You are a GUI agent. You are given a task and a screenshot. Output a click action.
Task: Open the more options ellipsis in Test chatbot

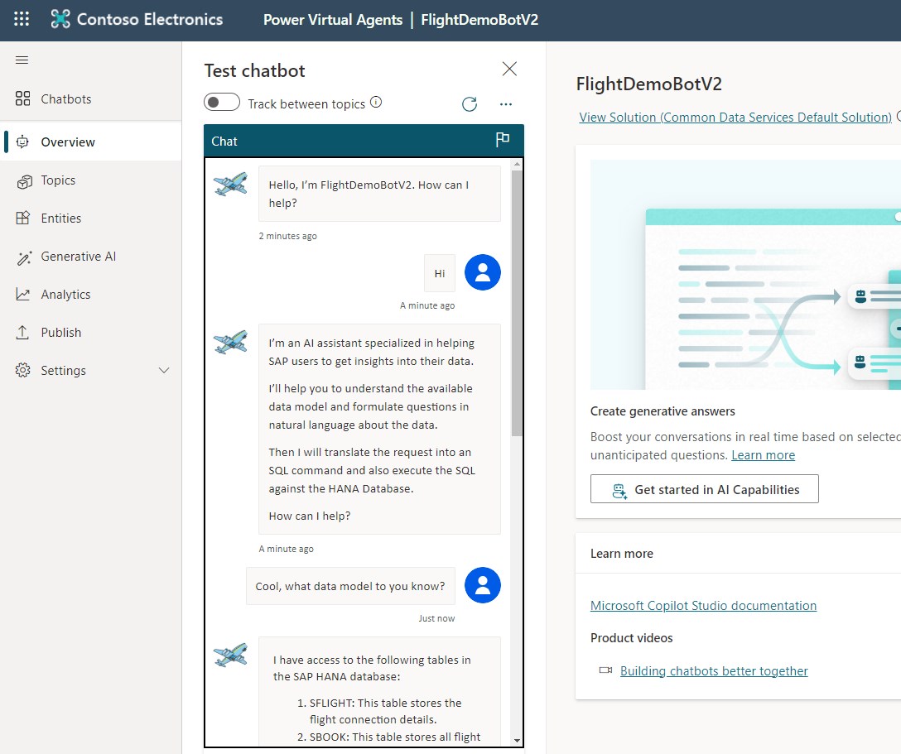click(x=506, y=104)
